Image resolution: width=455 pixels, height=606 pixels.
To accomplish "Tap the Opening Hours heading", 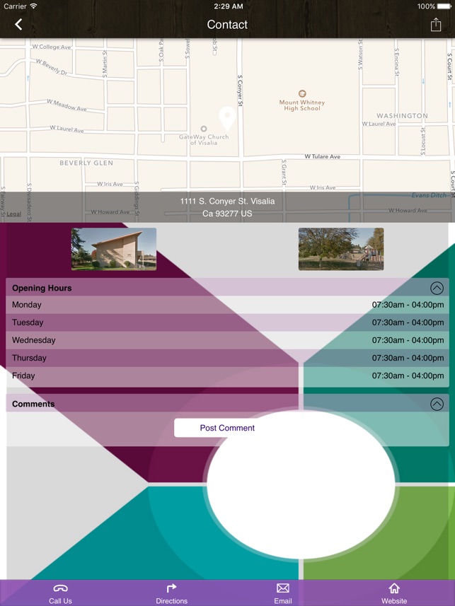I will pyautogui.click(x=42, y=288).
